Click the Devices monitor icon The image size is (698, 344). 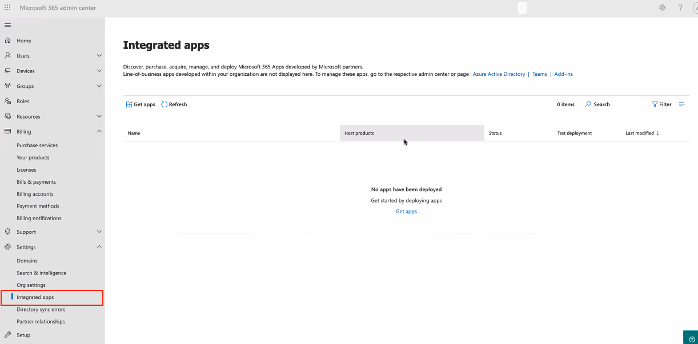point(7,71)
